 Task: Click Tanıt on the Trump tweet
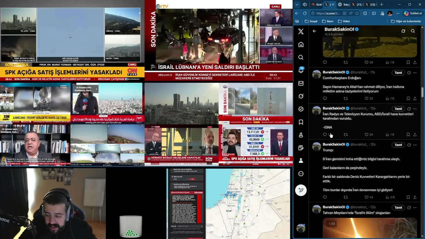coord(398,145)
